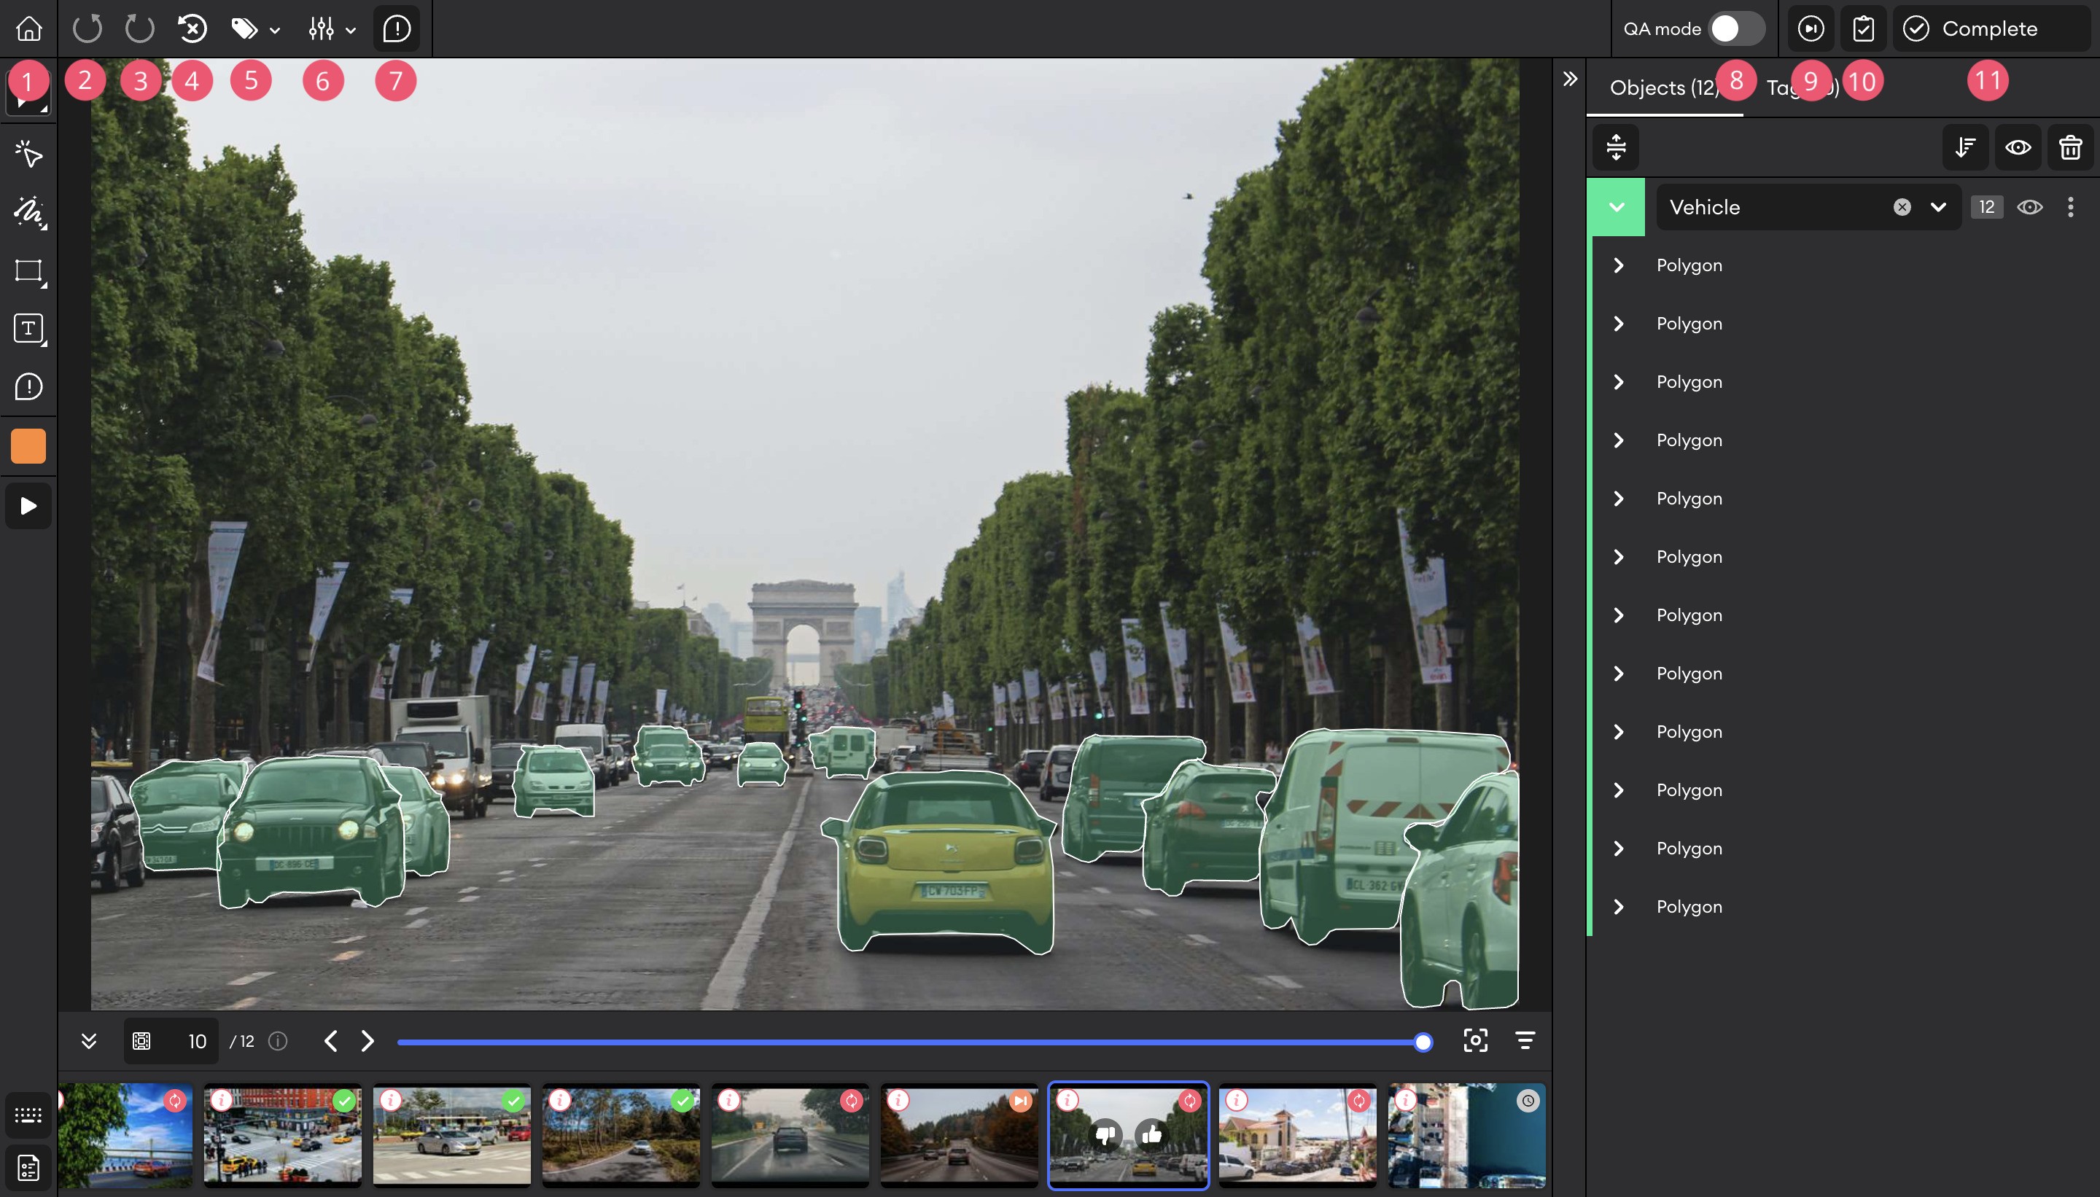The height and width of the screenshot is (1197, 2100).
Task: Open the Vehicle three-dot options menu
Action: (2070, 207)
